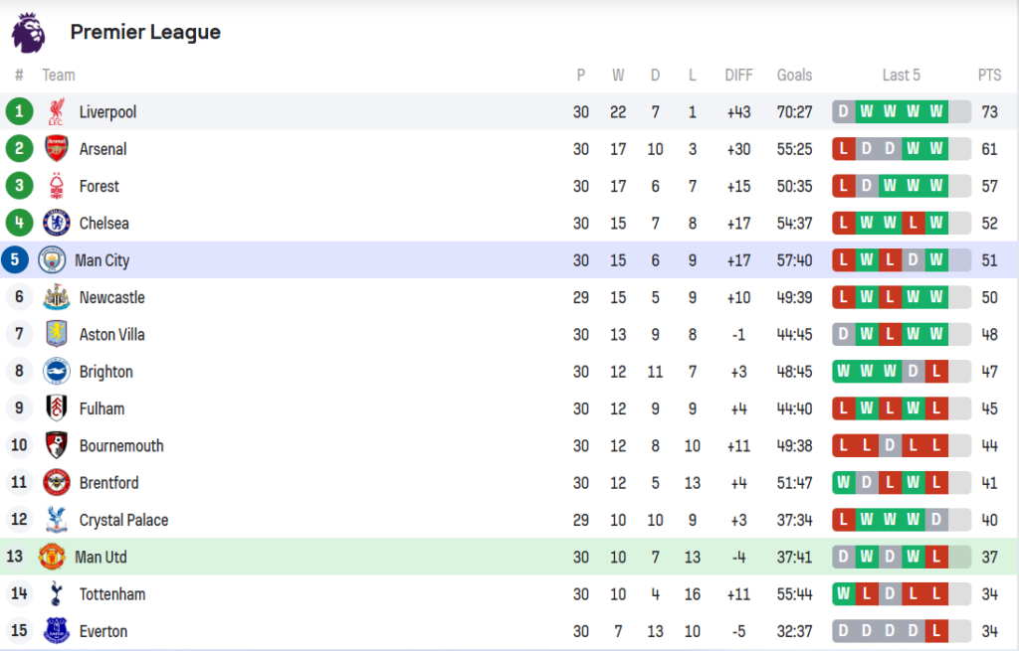The image size is (1019, 651).
Task: Select Brighton's first green win badge
Action: coord(844,372)
